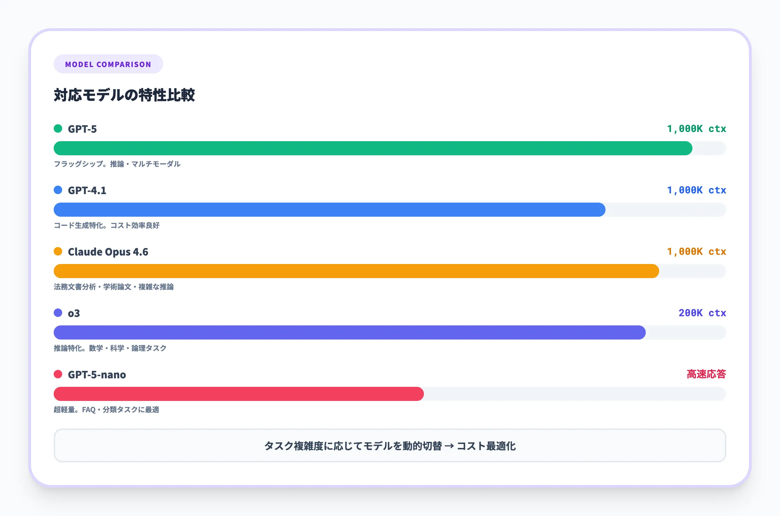Click the orange Claude Opus 4.6 marker
This screenshot has height=516, width=780.
coord(58,252)
